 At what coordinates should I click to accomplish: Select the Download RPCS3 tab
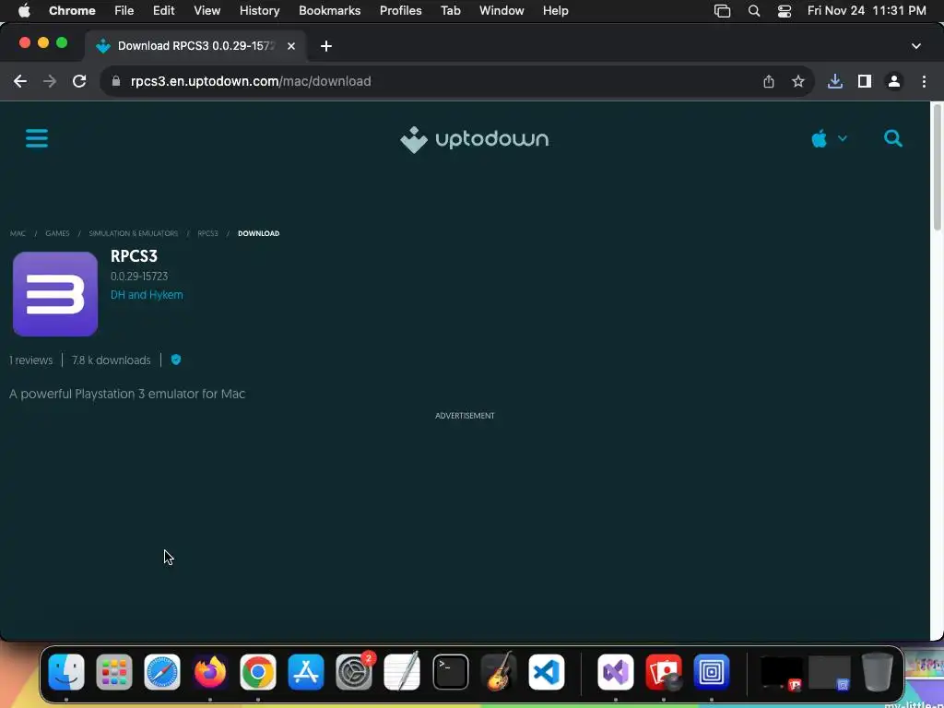(195, 46)
